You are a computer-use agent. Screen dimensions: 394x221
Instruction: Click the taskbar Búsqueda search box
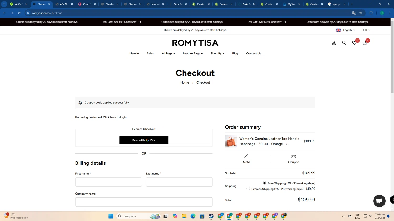point(139,216)
